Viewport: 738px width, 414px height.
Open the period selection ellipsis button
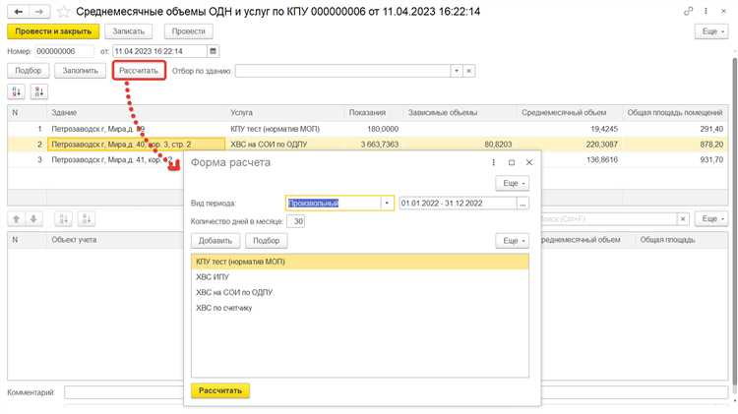(523, 204)
